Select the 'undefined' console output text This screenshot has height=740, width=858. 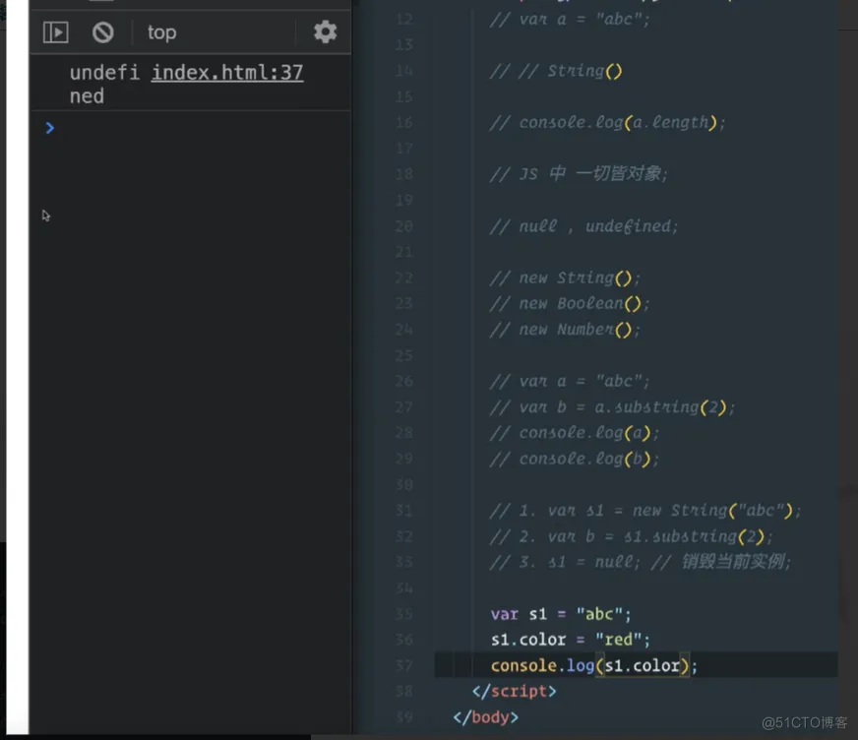click(104, 85)
